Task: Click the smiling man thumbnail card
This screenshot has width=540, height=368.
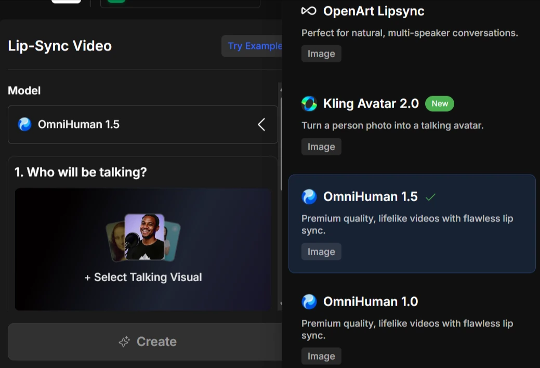Action: coord(144,236)
